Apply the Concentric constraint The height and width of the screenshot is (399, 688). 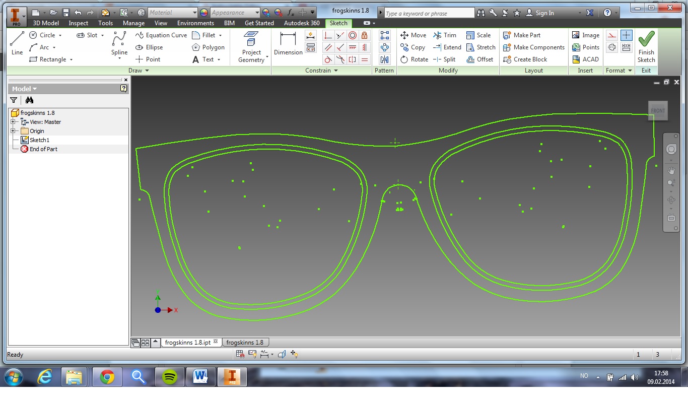coord(353,35)
